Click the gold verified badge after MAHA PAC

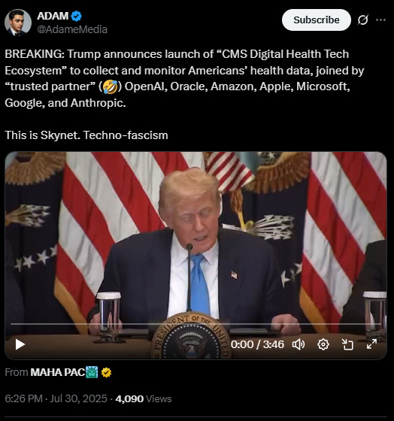click(x=106, y=372)
